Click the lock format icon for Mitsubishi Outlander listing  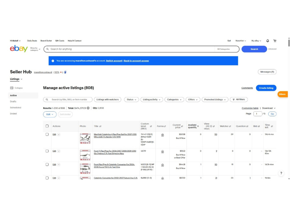(162, 135)
